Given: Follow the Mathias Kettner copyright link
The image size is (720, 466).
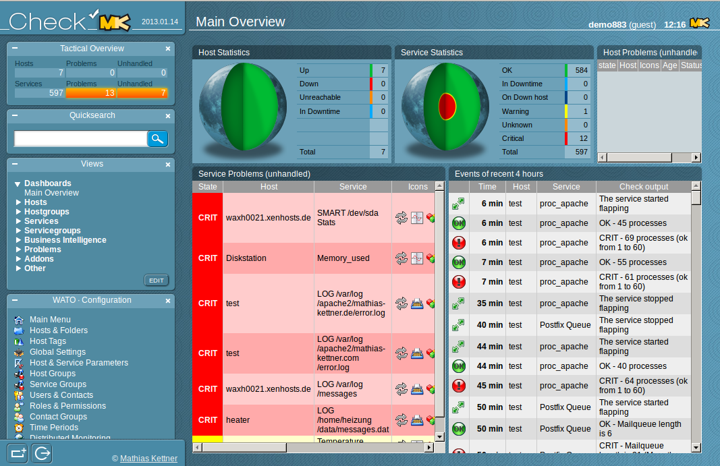Looking at the screenshot, I should tap(148, 459).
